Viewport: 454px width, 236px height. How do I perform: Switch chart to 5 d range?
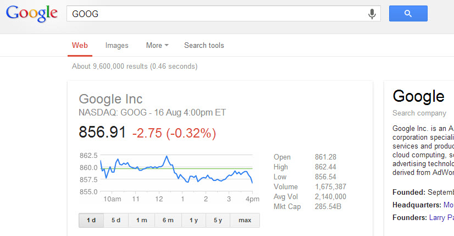(116, 220)
